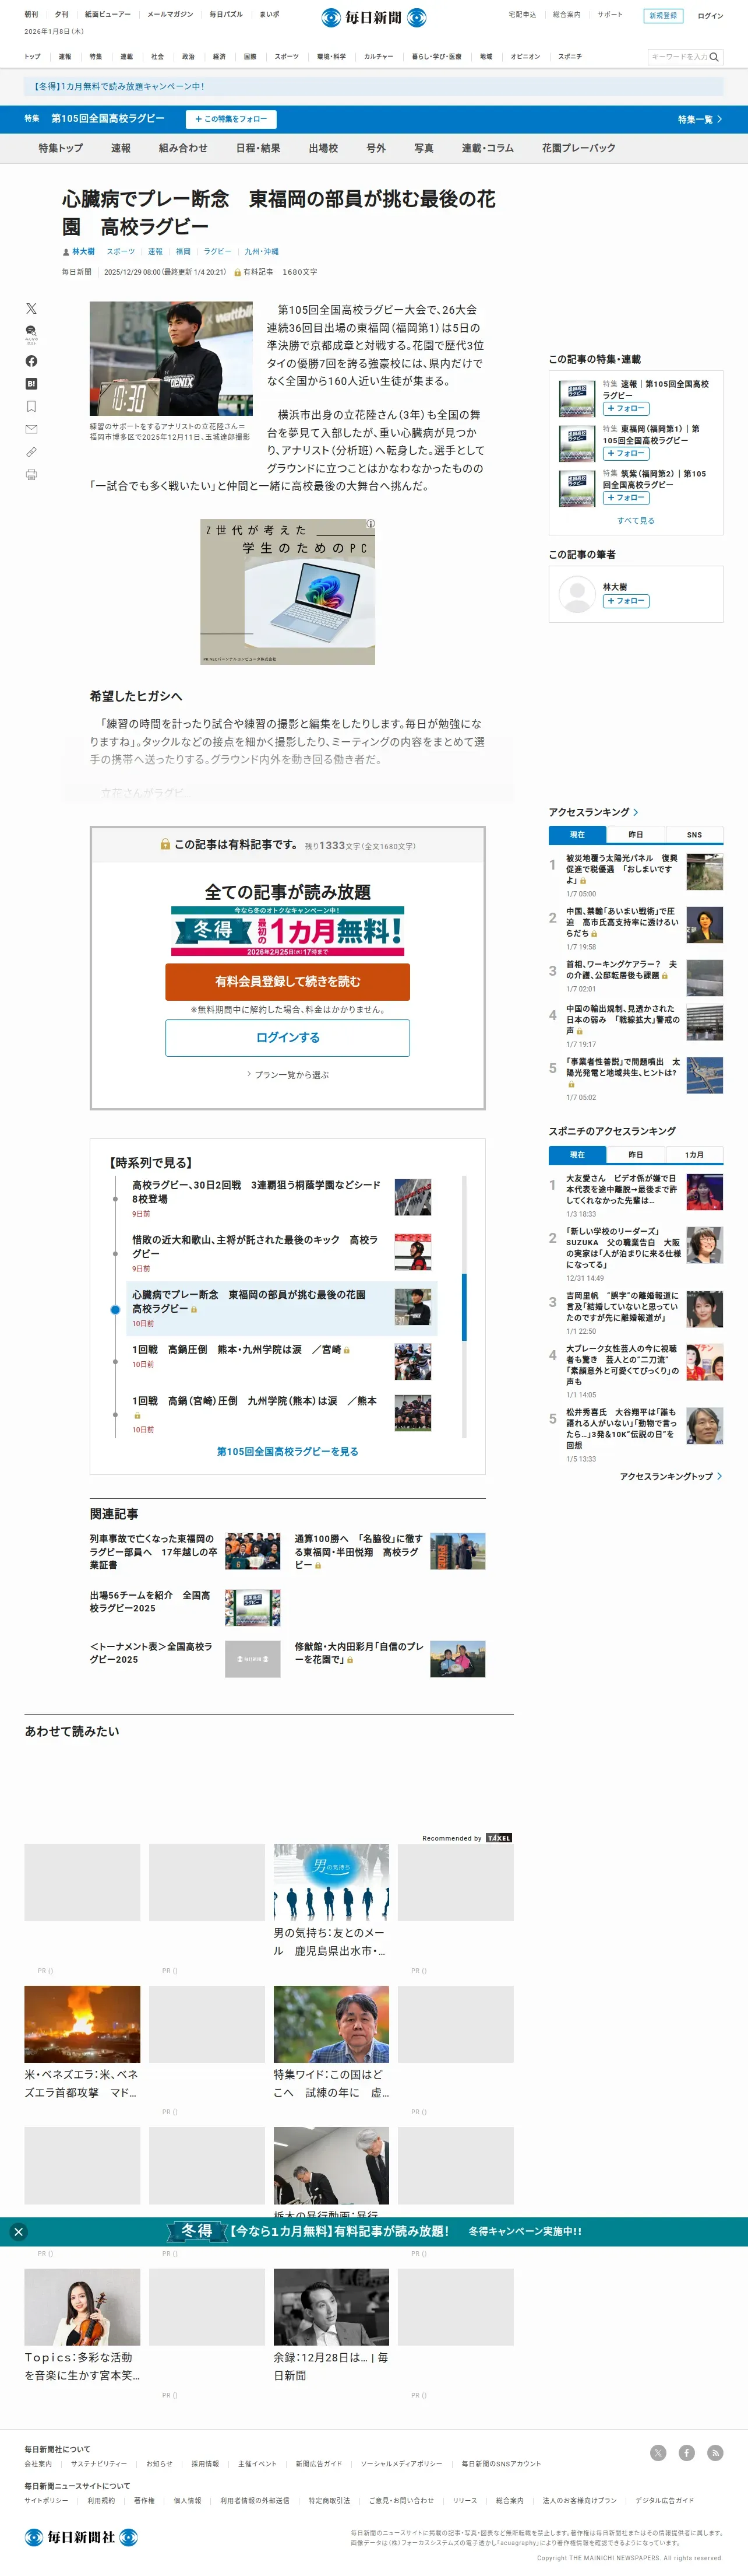The height and width of the screenshot is (2576, 748).
Task: Open 組み合わせ in feature navigation
Action: (x=184, y=148)
